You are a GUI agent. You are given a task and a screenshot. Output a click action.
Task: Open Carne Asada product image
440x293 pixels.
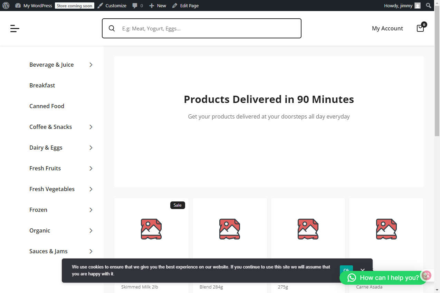click(x=386, y=229)
